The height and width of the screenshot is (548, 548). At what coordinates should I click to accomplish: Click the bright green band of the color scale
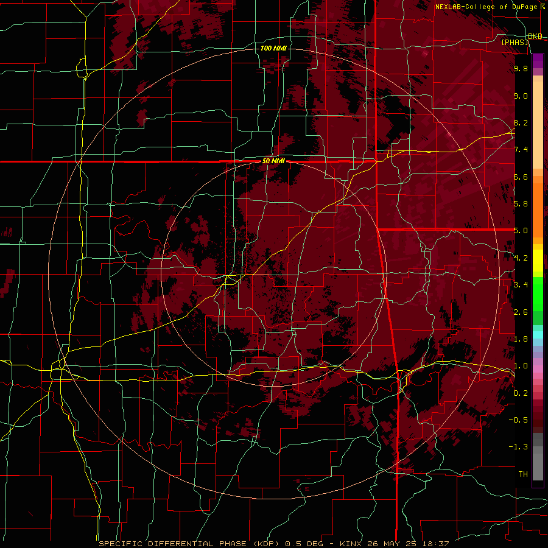point(538,295)
